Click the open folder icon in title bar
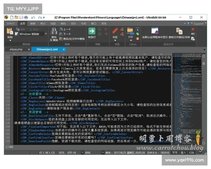 click(x=17, y=17)
